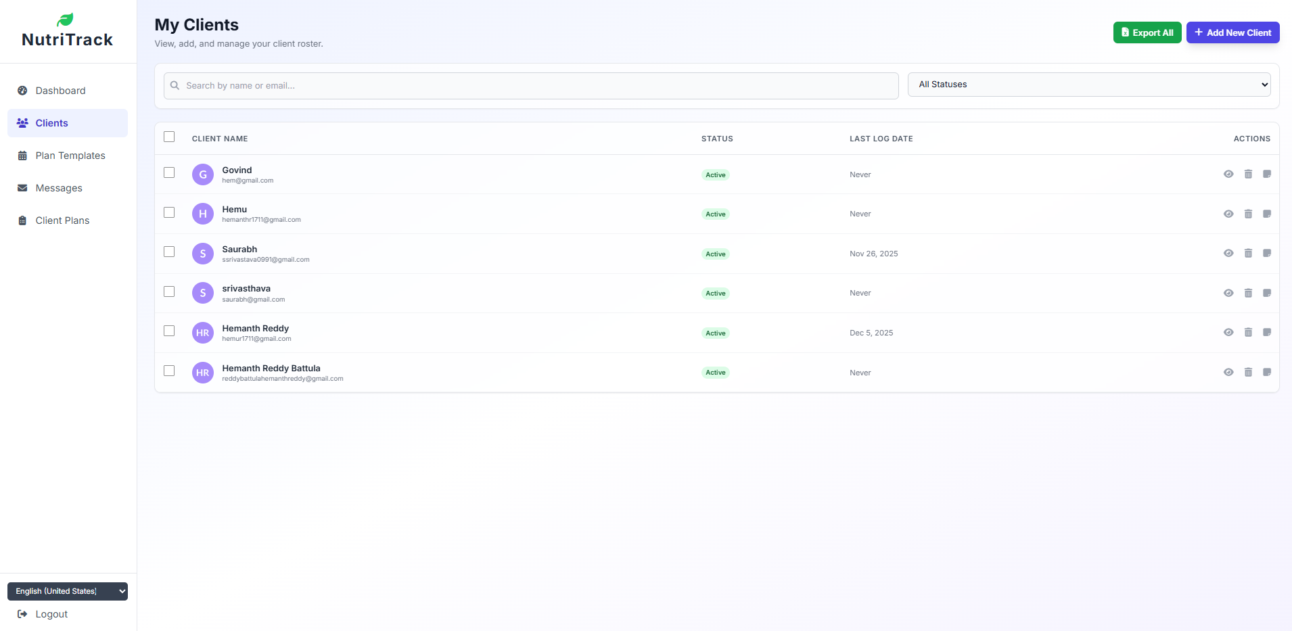Open the Messages section
1292x631 pixels.
pyautogui.click(x=59, y=187)
